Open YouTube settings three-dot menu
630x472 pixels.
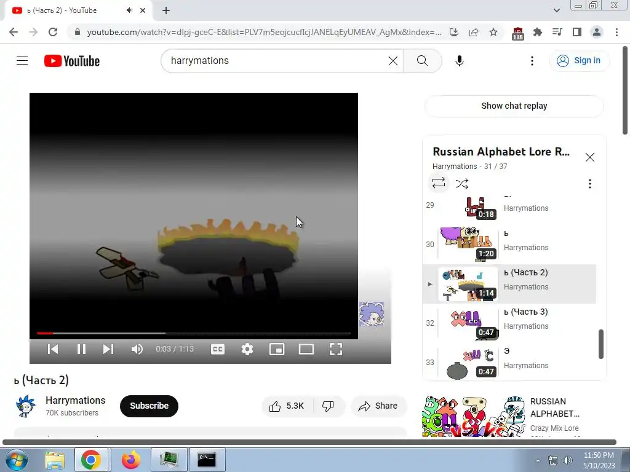532,61
